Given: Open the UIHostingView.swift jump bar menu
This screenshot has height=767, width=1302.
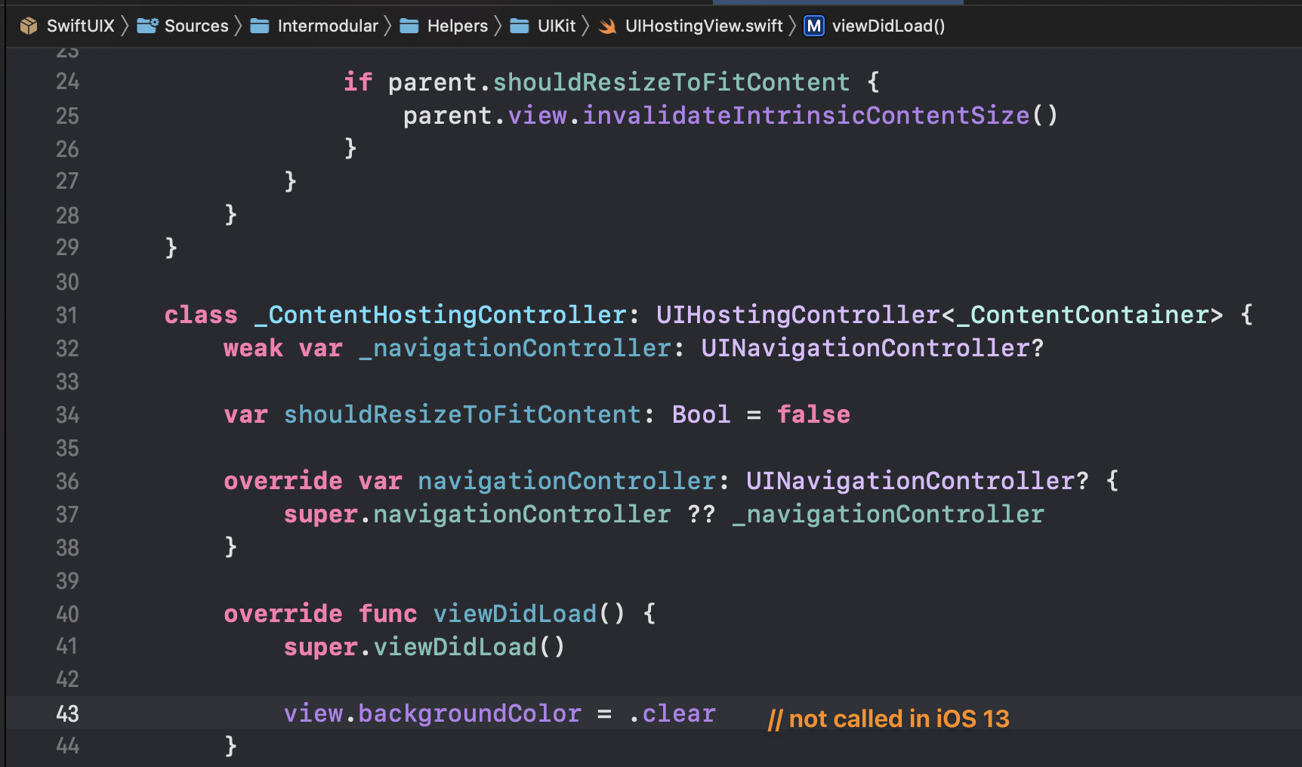Looking at the screenshot, I should point(704,25).
